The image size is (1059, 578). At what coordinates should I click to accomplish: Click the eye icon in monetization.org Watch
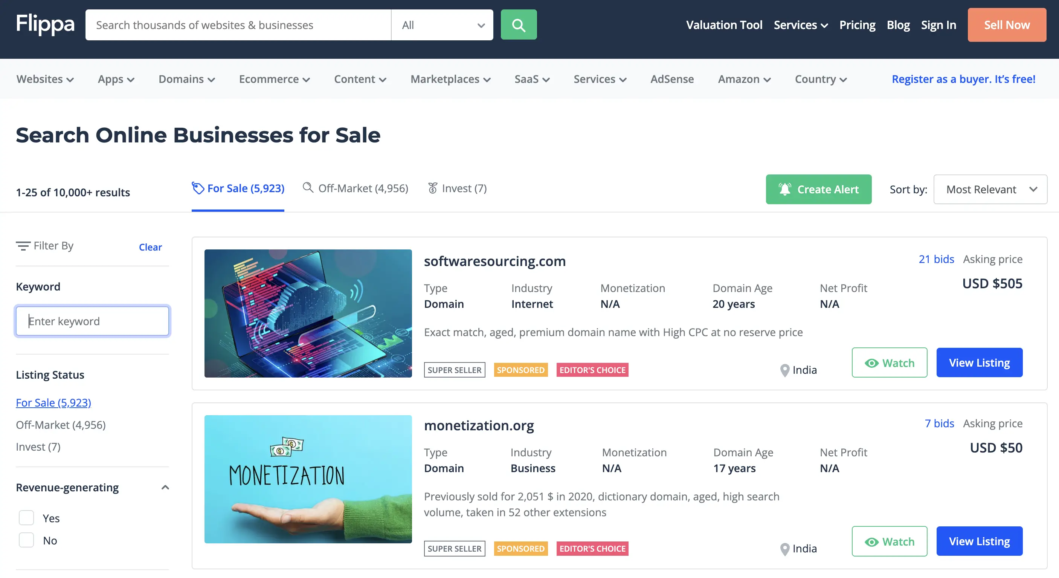point(871,542)
